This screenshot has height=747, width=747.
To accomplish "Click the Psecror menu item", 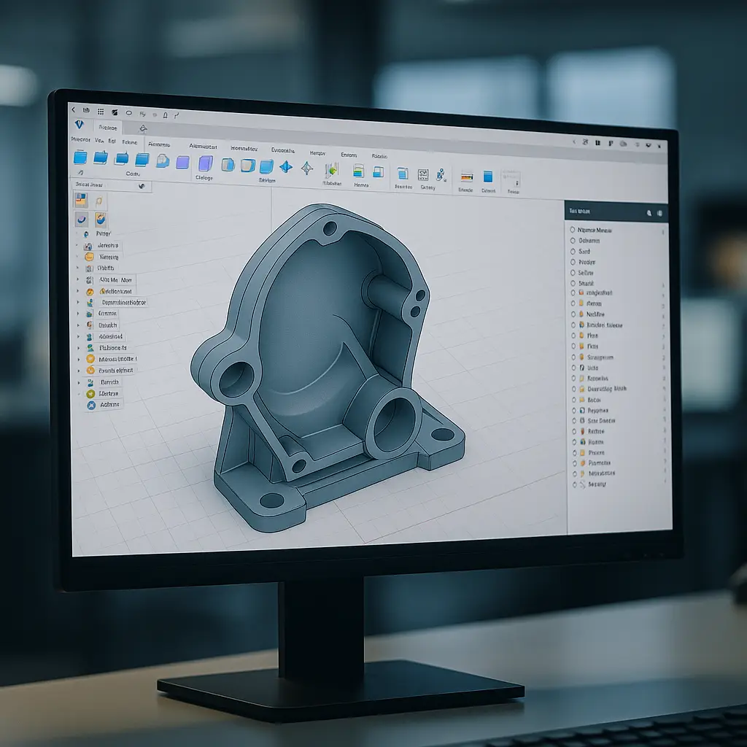I will pos(80,139).
